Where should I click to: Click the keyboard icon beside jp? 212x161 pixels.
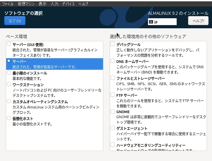pyautogui.click(x=151, y=22)
